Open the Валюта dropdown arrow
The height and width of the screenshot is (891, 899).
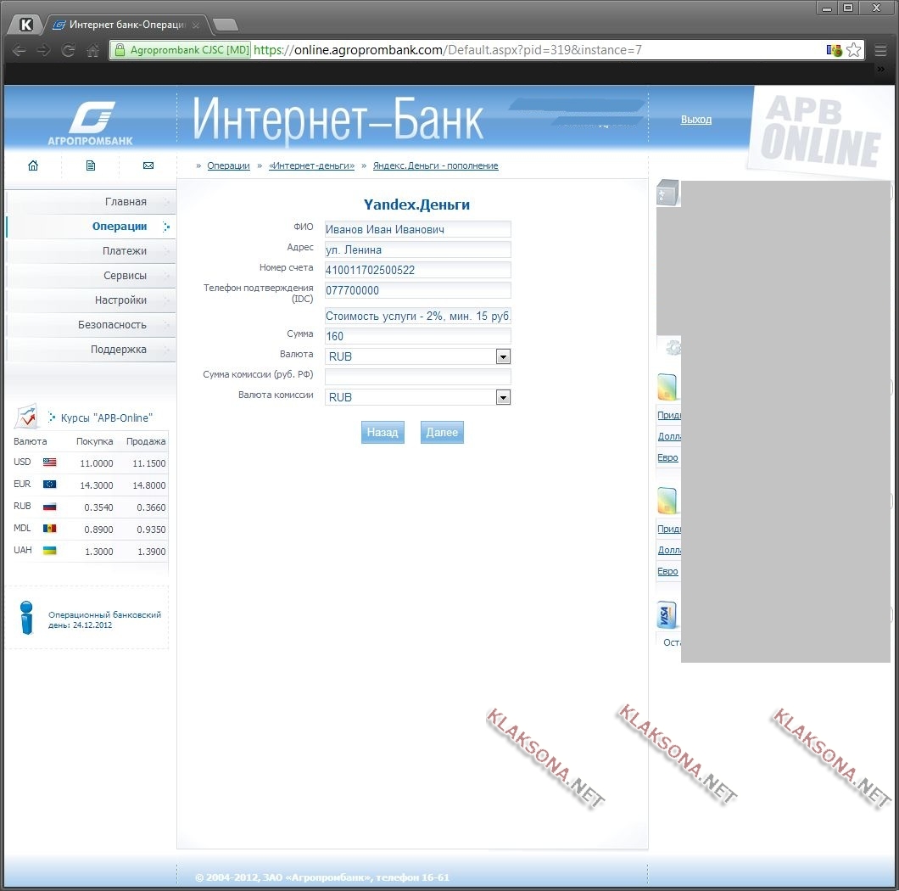503,357
